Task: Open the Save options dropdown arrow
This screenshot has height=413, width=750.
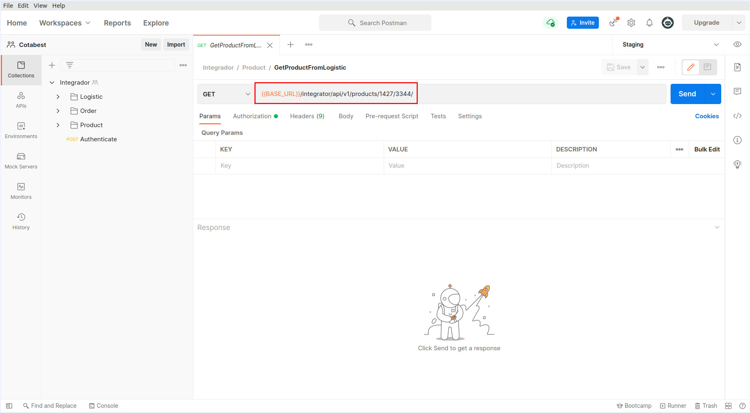Action: 643,67
